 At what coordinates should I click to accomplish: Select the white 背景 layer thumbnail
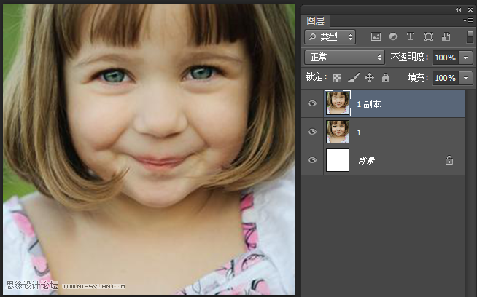click(338, 160)
